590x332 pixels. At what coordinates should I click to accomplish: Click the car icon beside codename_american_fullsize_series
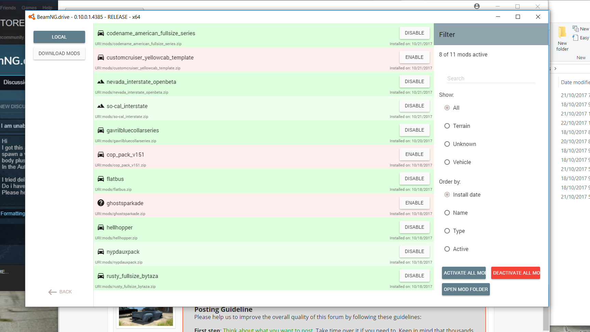coord(101,33)
